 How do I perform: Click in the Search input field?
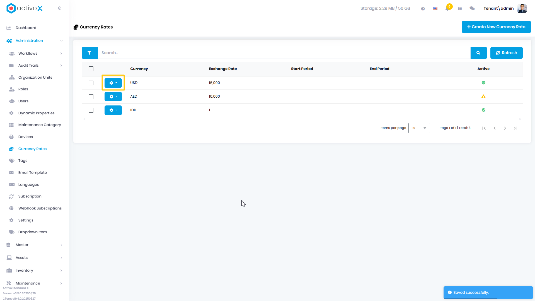(284, 53)
